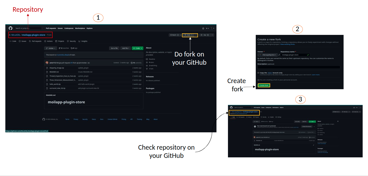Open the plus create-new menu in step 1
The height and width of the screenshot is (176, 368).
tap(207, 28)
